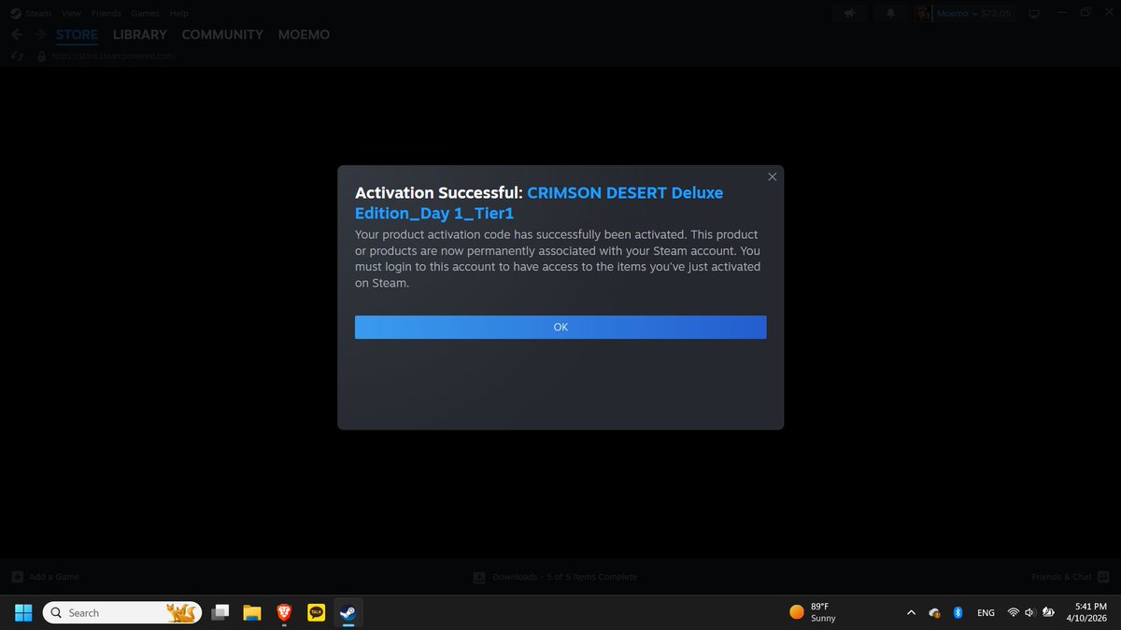Open the Friends menu
This screenshot has width=1121, height=630.
tap(106, 13)
